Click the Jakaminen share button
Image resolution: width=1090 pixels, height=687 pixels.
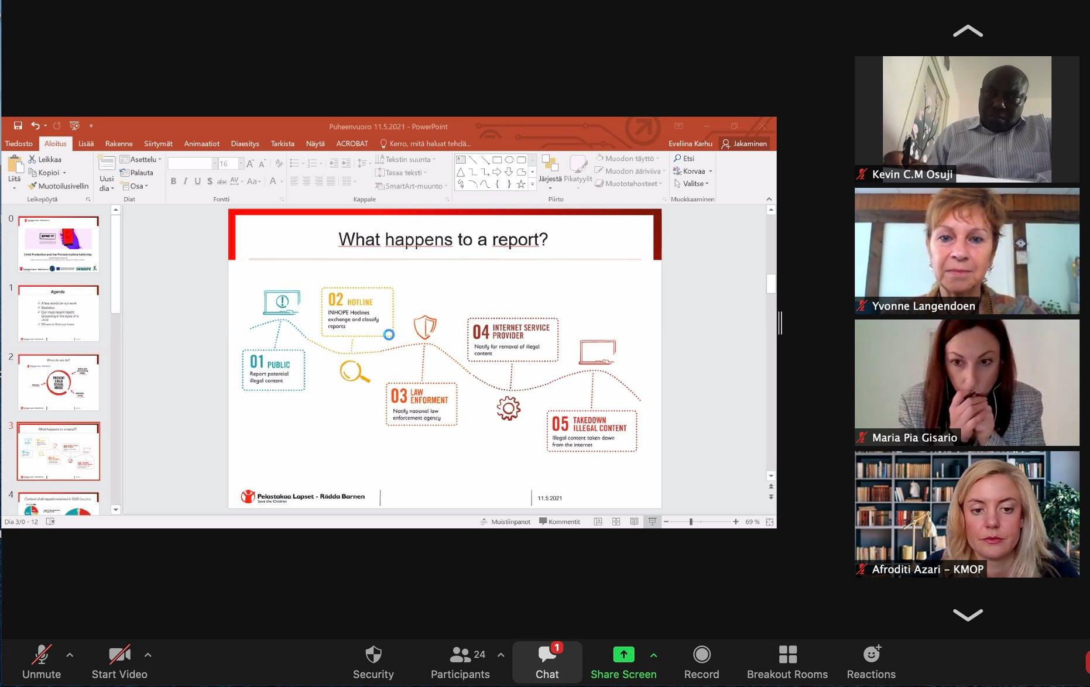744,143
